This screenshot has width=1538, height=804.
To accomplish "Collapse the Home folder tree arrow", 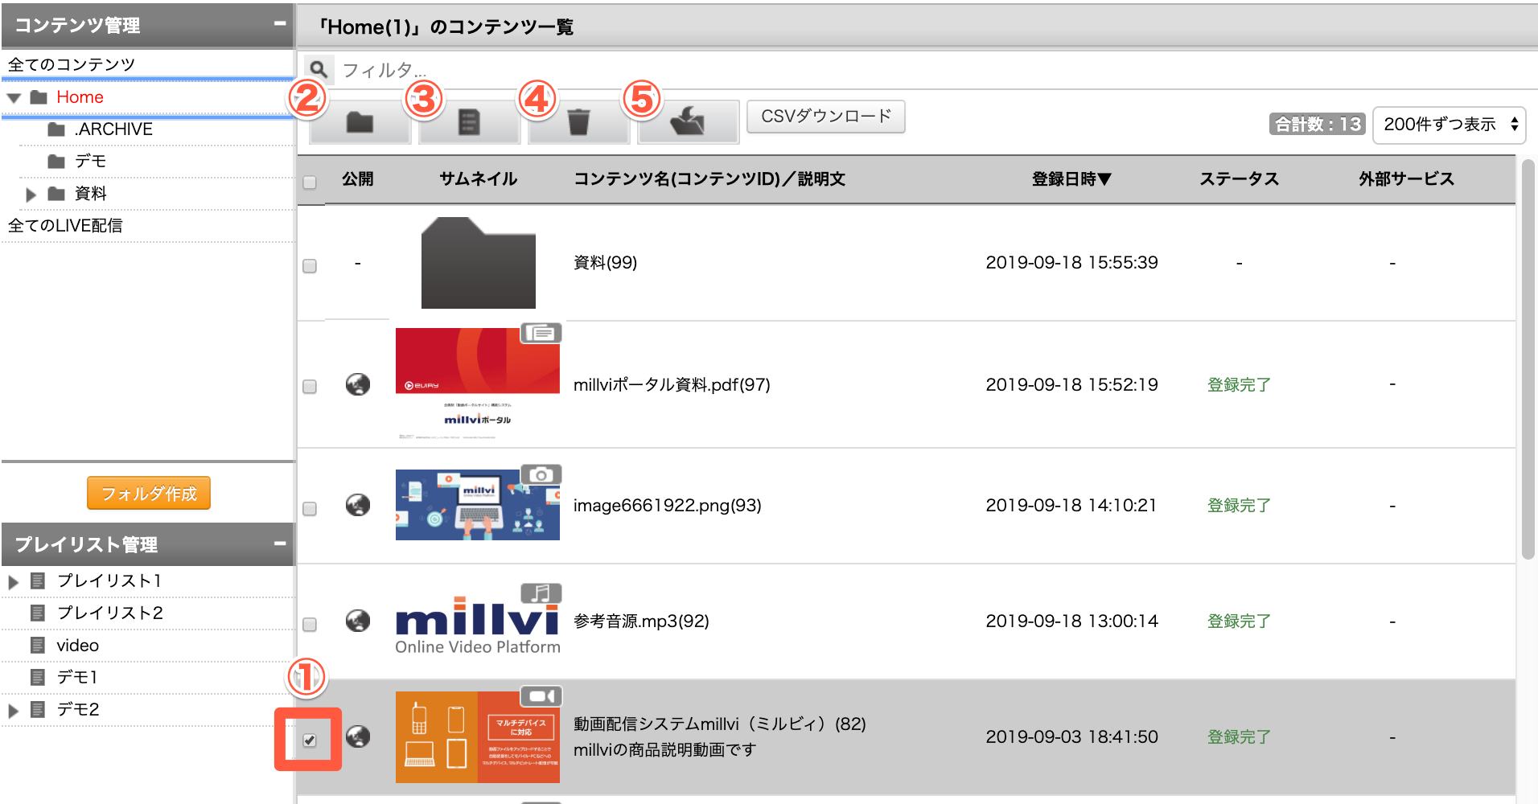I will [x=14, y=98].
